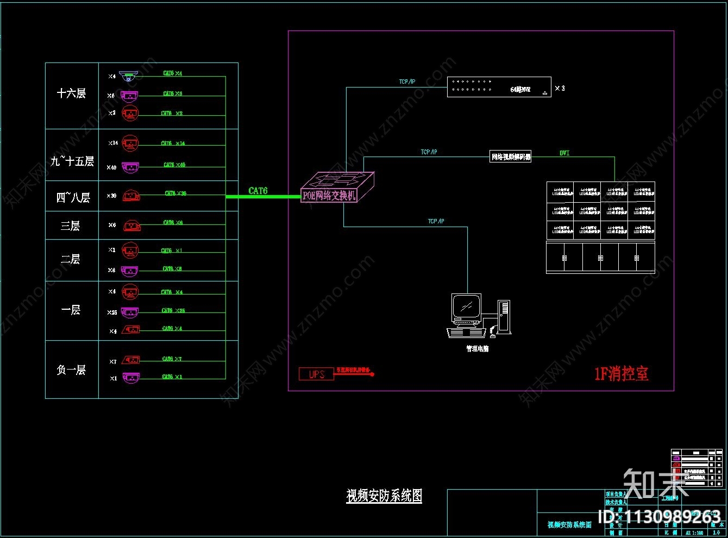Select the red UPS lead-out annotation text
This screenshot has height=538, width=728.
coord(354,369)
